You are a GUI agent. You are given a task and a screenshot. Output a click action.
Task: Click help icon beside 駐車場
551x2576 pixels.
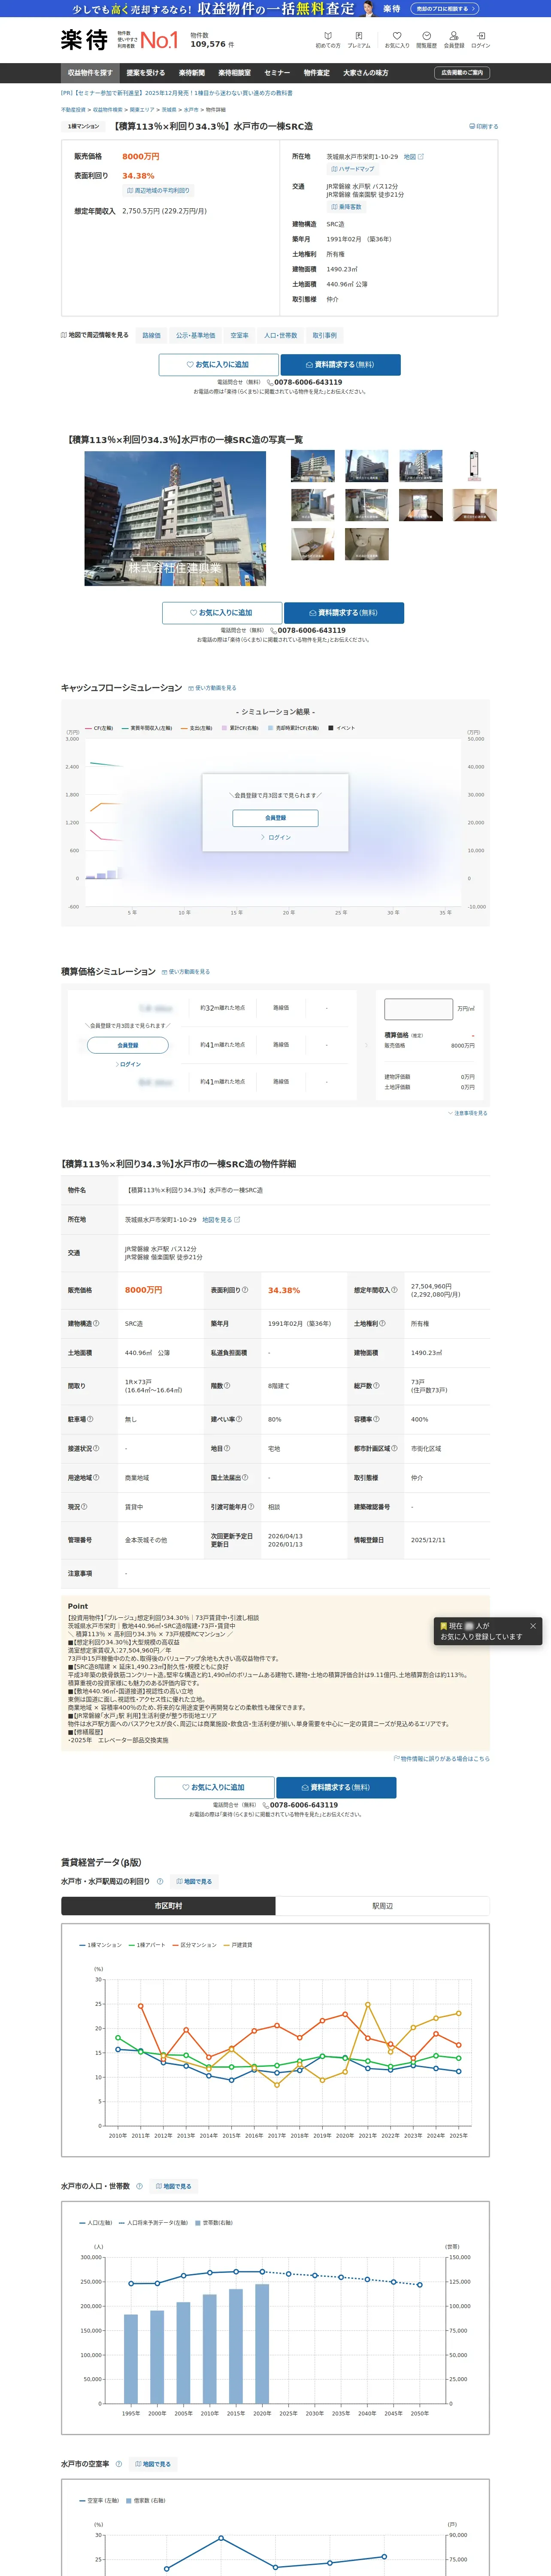[x=90, y=1419]
